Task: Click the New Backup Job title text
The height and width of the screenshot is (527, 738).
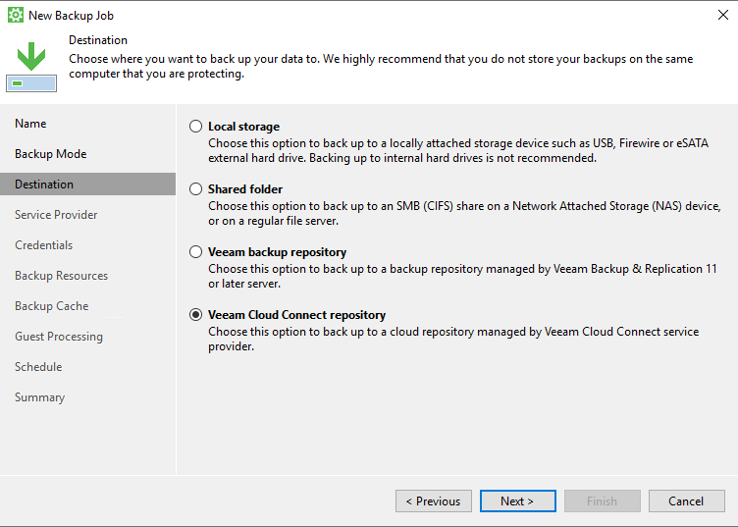Action: click(x=71, y=16)
